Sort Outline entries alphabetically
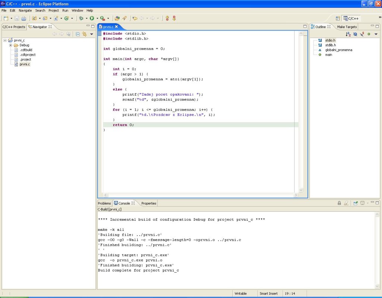The height and width of the screenshot is (298, 382). point(348,34)
